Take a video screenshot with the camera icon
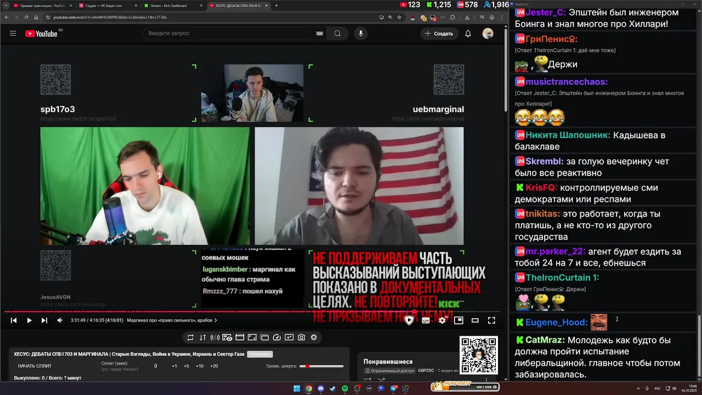Screen dimensions: 702x395 pyautogui.click(x=302, y=337)
